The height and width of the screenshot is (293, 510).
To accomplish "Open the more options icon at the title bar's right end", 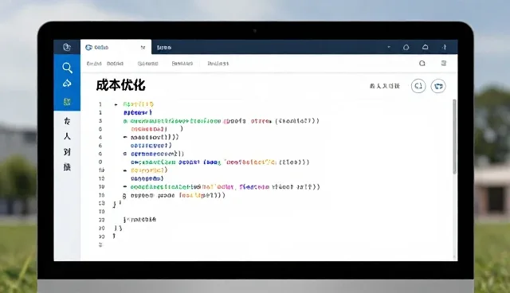I will tap(445, 47).
